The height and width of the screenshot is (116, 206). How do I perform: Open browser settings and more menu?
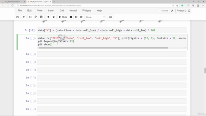coord(203,5)
